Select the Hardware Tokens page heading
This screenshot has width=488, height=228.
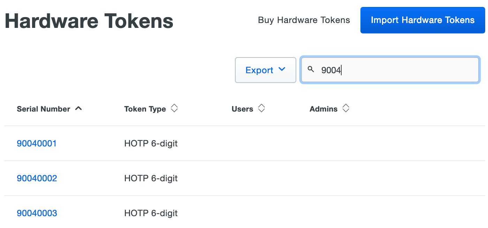(89, 21)
